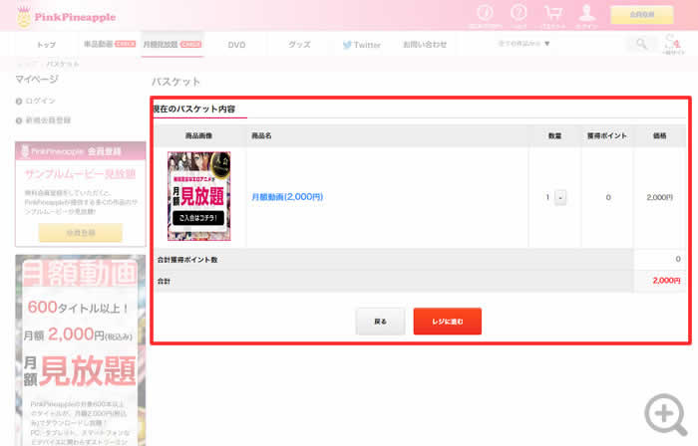Click the 数量 column header

[x=554, y=135]
